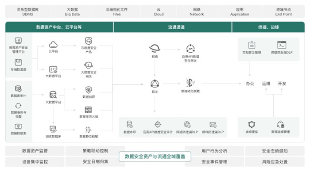This screenshot has height=172, width=310.
Task: Open the 风险应急处置 box
Action: pos(275,162)
